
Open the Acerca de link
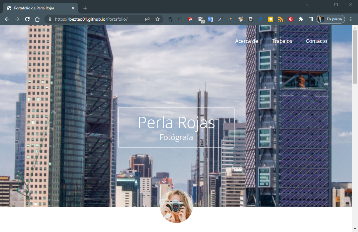[247, 41]
